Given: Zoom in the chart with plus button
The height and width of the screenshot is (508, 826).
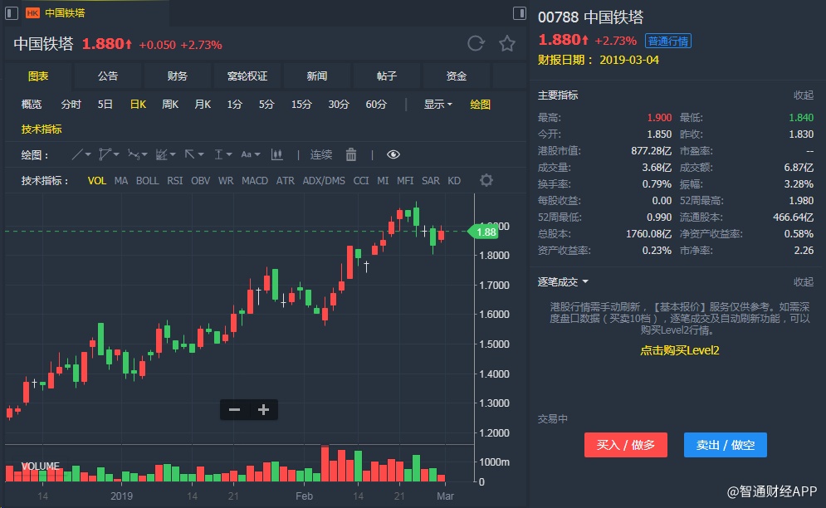Looking at the screenshot, I should pyautogui.click(x=264, y=409).
